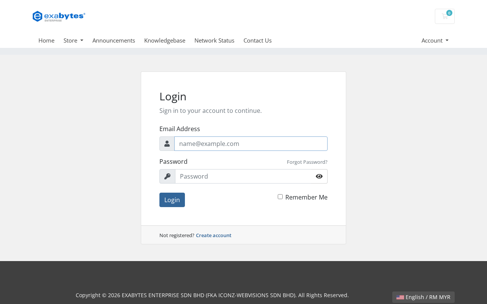Enable the Remember Me checkbox
This screenshot has width=487, height=304.
pyautogui.click(x=280, y=196)
